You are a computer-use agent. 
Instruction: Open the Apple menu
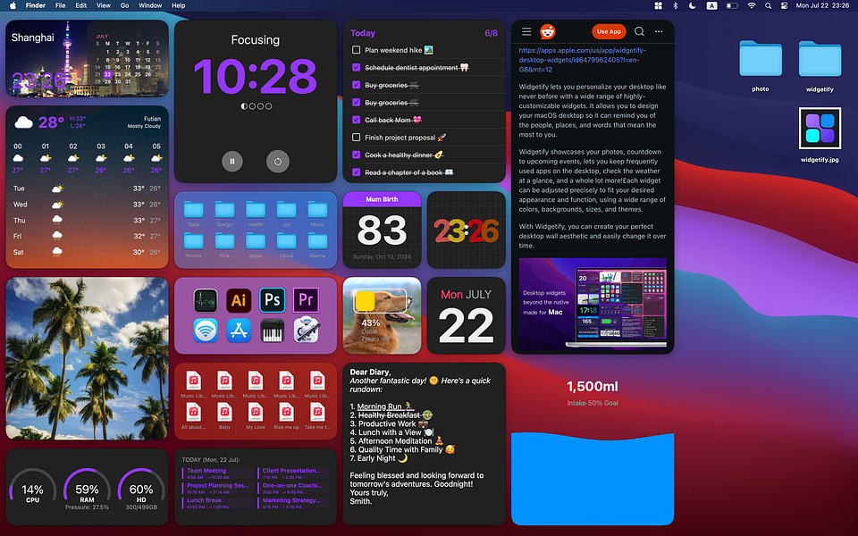point(13,5)
